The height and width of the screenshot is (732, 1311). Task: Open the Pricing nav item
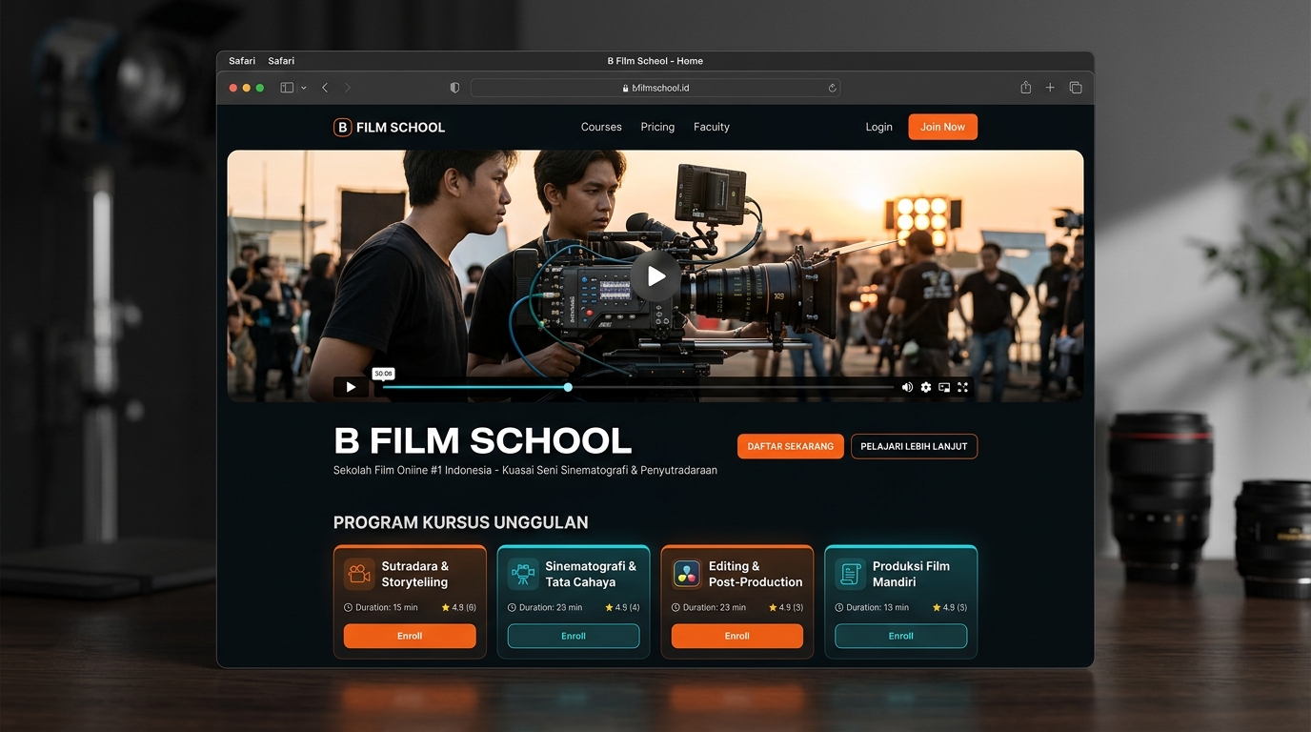tap(657, 127)
